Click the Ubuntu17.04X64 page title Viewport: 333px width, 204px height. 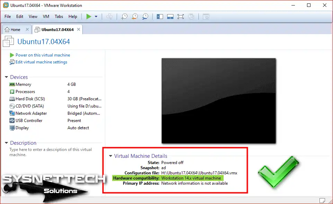click(44, 41)
